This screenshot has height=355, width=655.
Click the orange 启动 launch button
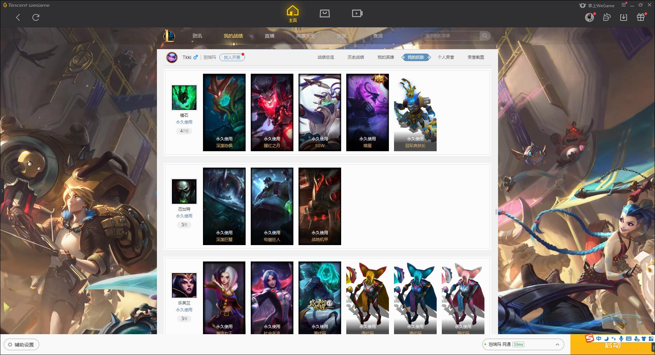[x=612, y=345]
